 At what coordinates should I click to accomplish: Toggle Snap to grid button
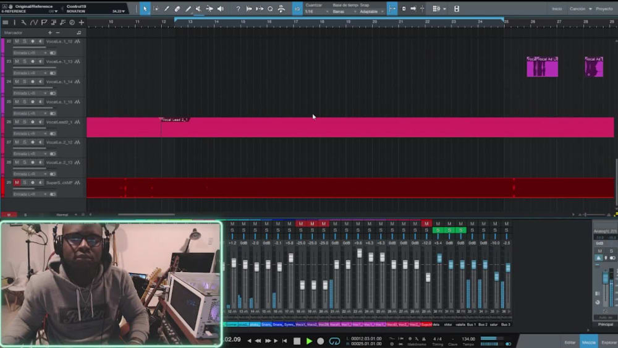coord(392,9)
